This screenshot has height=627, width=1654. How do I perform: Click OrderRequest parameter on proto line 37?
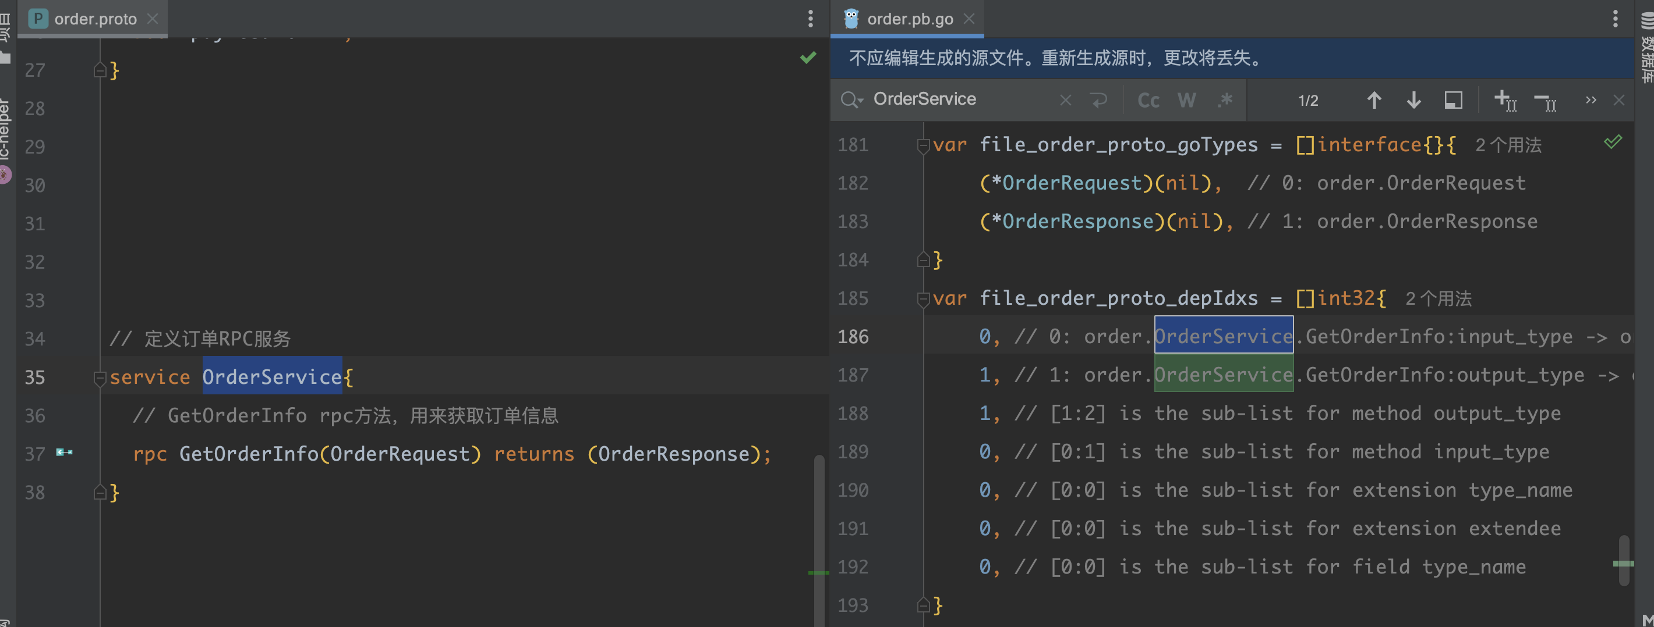(400, 454)
